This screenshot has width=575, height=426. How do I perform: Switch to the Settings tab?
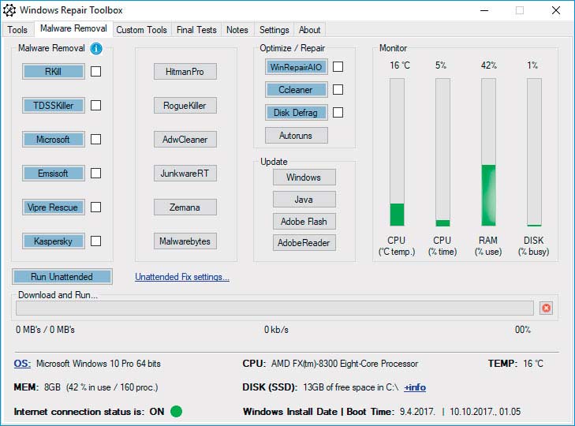coord(274,30)
